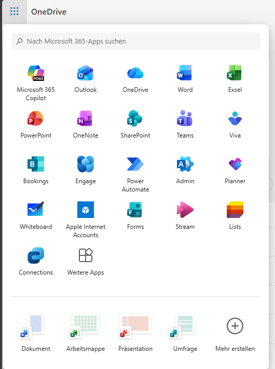Open Apple Internet Accounts app
275x369 pixels.
86,220
